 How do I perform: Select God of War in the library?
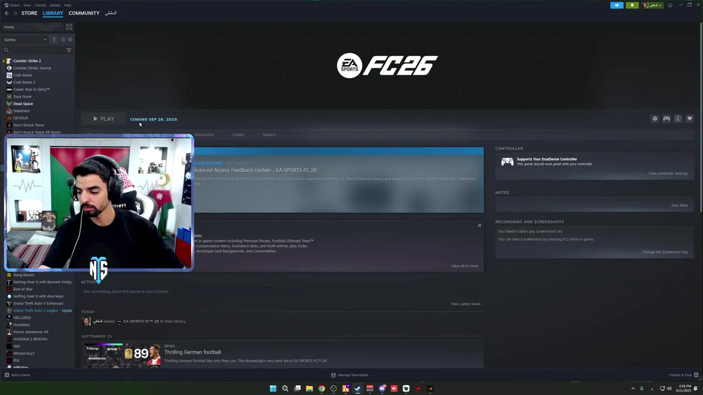23,289
